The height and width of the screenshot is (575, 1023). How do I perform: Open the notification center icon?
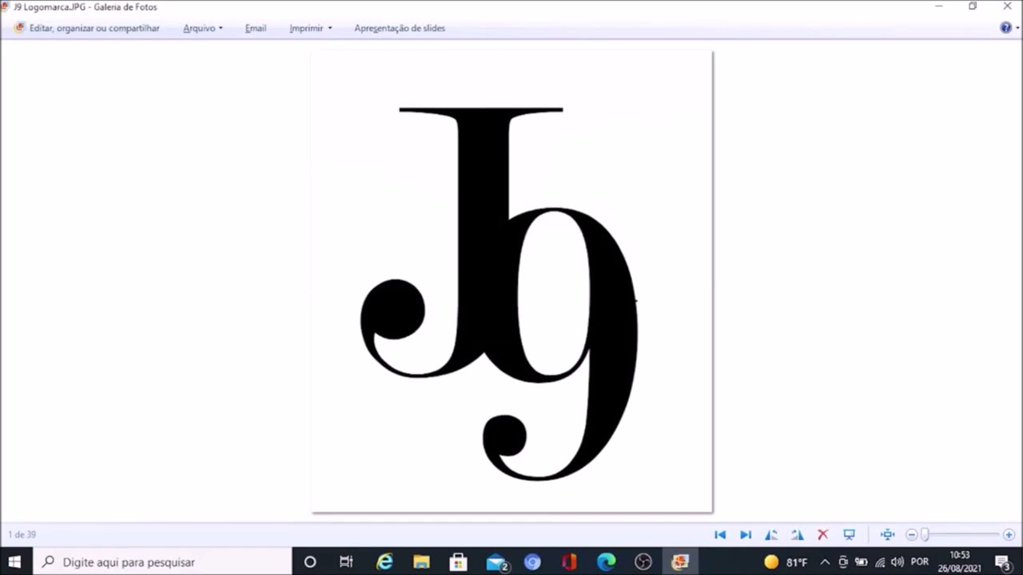[1003, 562]
